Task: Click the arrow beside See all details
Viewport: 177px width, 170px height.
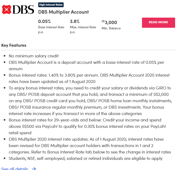Action: [x=34, y=168]
